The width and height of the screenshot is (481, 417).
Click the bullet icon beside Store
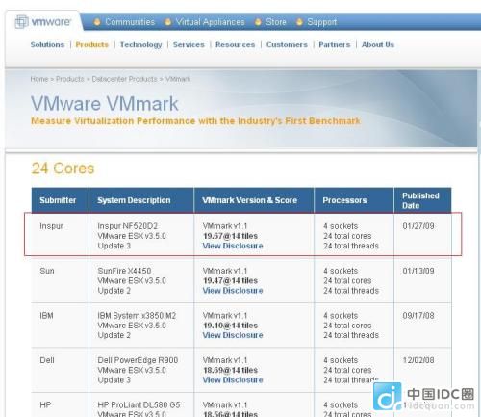point(258,22)
